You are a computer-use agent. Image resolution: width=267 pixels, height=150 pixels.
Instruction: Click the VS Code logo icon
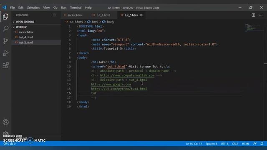[5, 7]
